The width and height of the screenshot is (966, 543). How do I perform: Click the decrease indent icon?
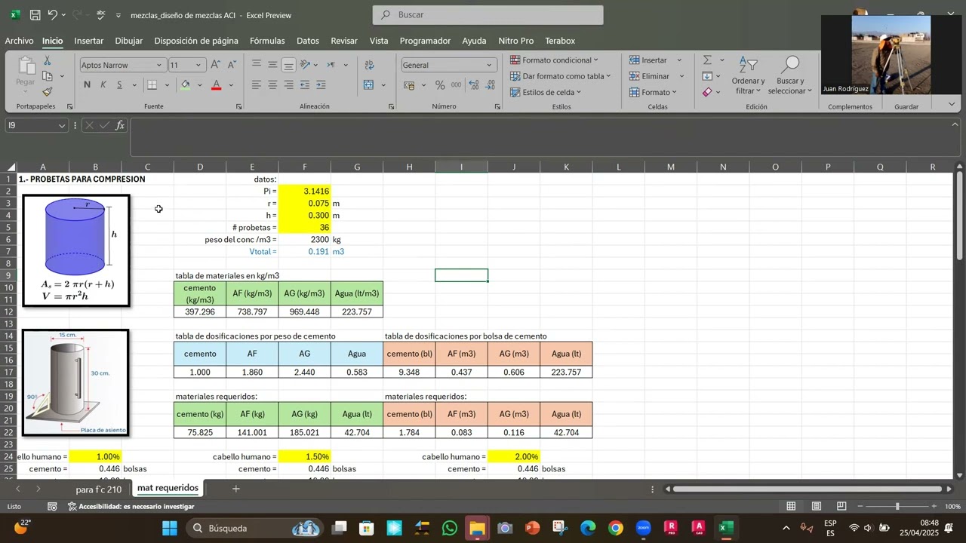(x=305, y=85)
